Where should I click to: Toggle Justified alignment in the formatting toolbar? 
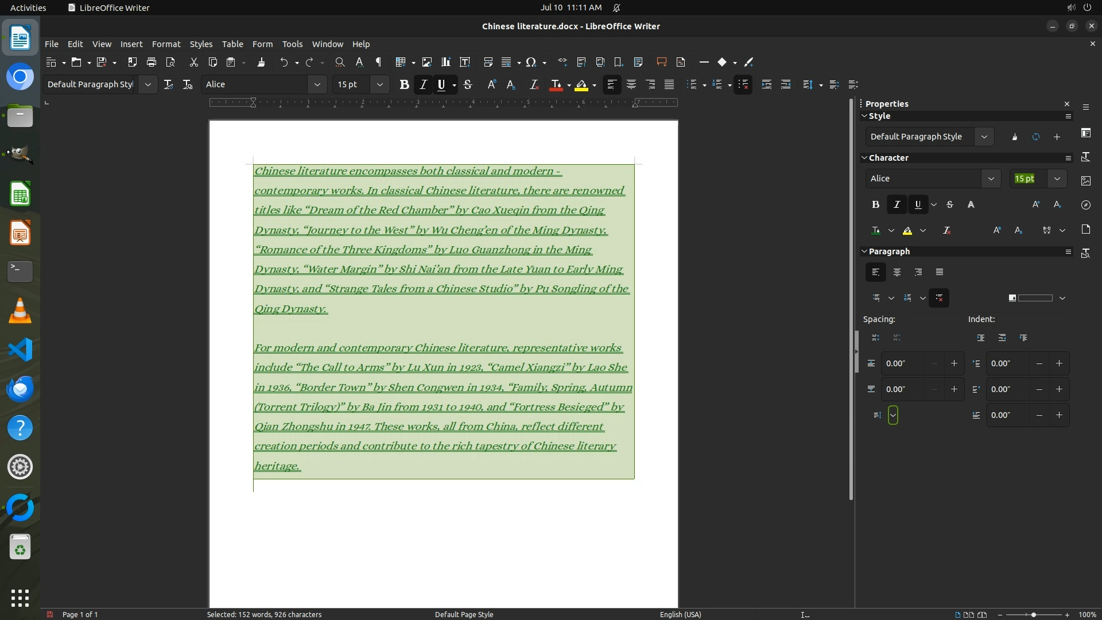tap(669, 84)
